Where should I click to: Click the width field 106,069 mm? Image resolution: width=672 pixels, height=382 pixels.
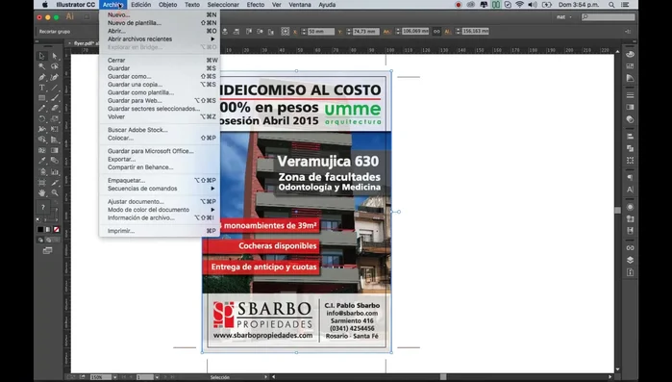(415, 32)
